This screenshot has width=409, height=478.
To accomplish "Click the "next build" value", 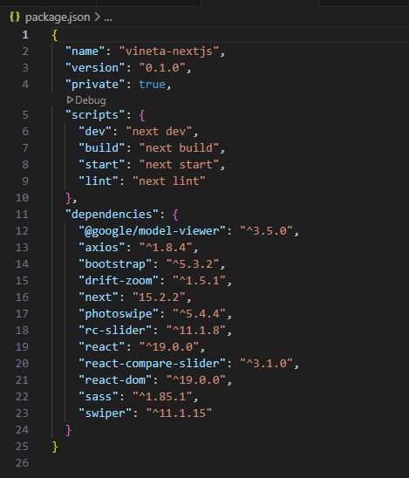I will (x=179, y=148).
